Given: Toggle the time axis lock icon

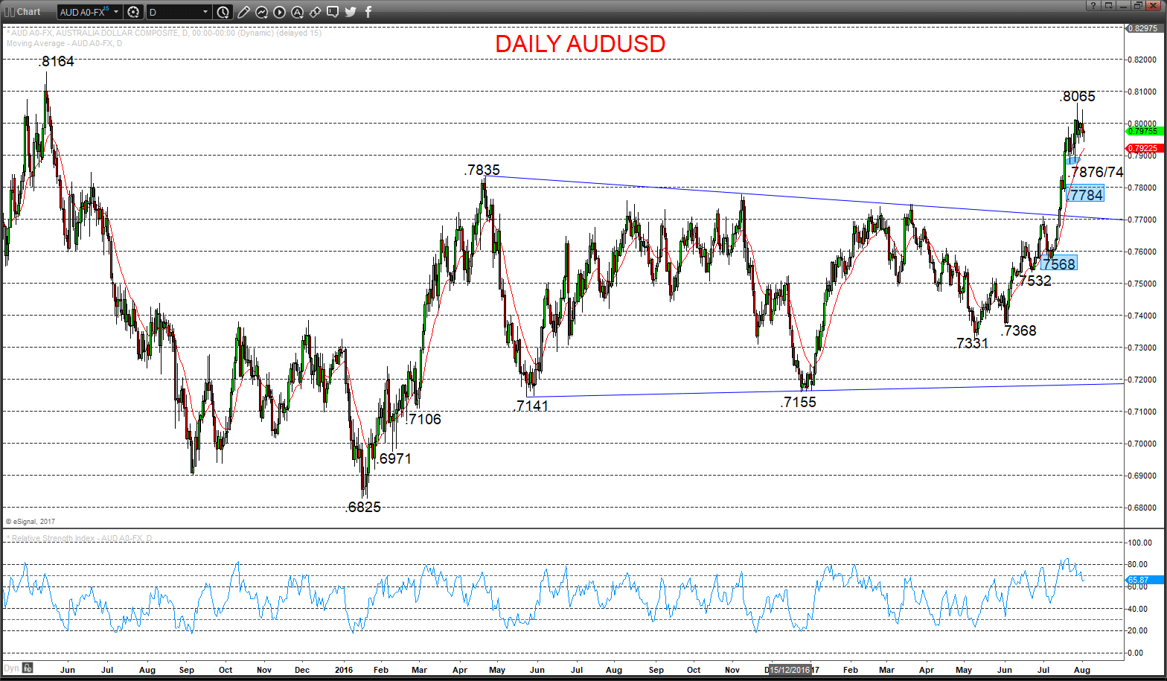Looking at the screenshot, I should (x=28, y=668).
